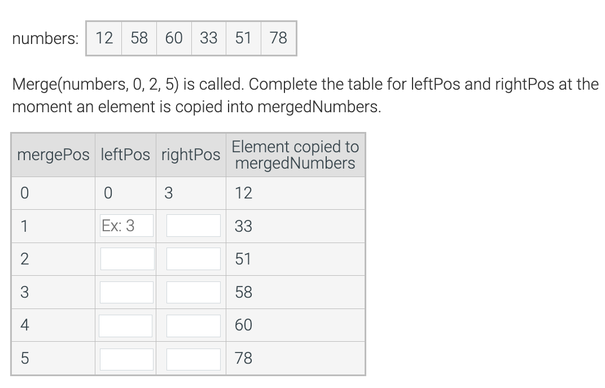605x388 pixels.
Task: Click array cell containing 12
Action: (104, 38)
